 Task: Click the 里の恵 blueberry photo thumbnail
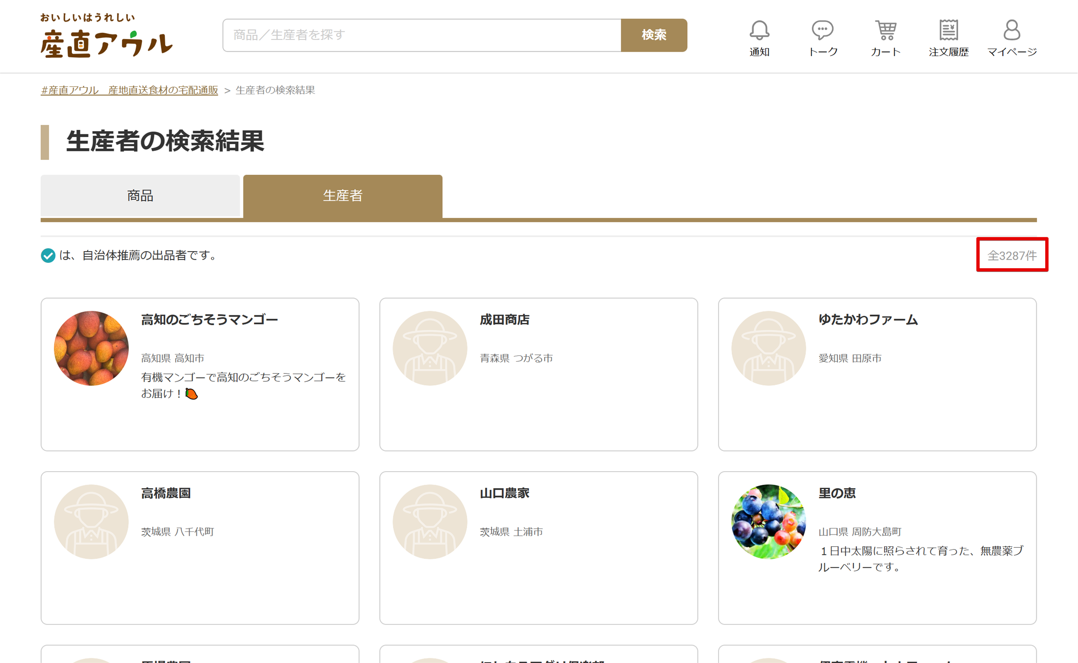pyautogui.click(x=769, y=522)
